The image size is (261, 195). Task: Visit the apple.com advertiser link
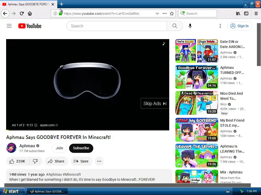(49, 125)
